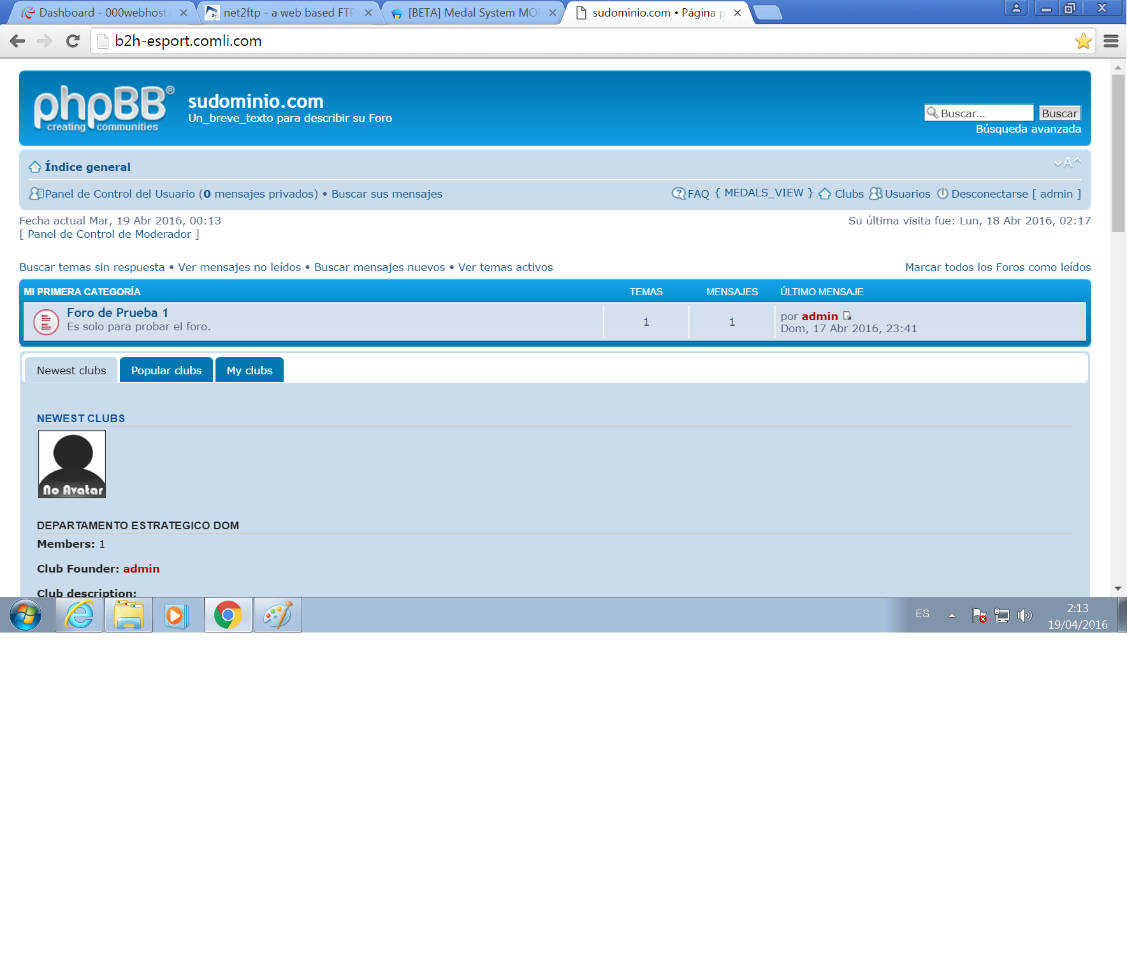Click the No Avatar club thumbnail
This screenshot has height=959, width=1127.
tap(72, 464)
